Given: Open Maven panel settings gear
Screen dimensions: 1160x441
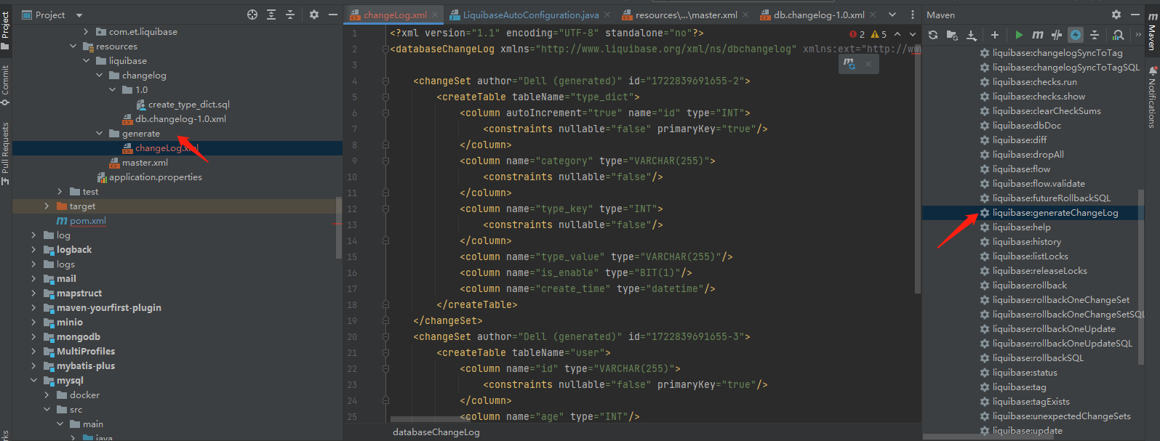Looking at the screenshot, I should click(x=1116, y=15).
